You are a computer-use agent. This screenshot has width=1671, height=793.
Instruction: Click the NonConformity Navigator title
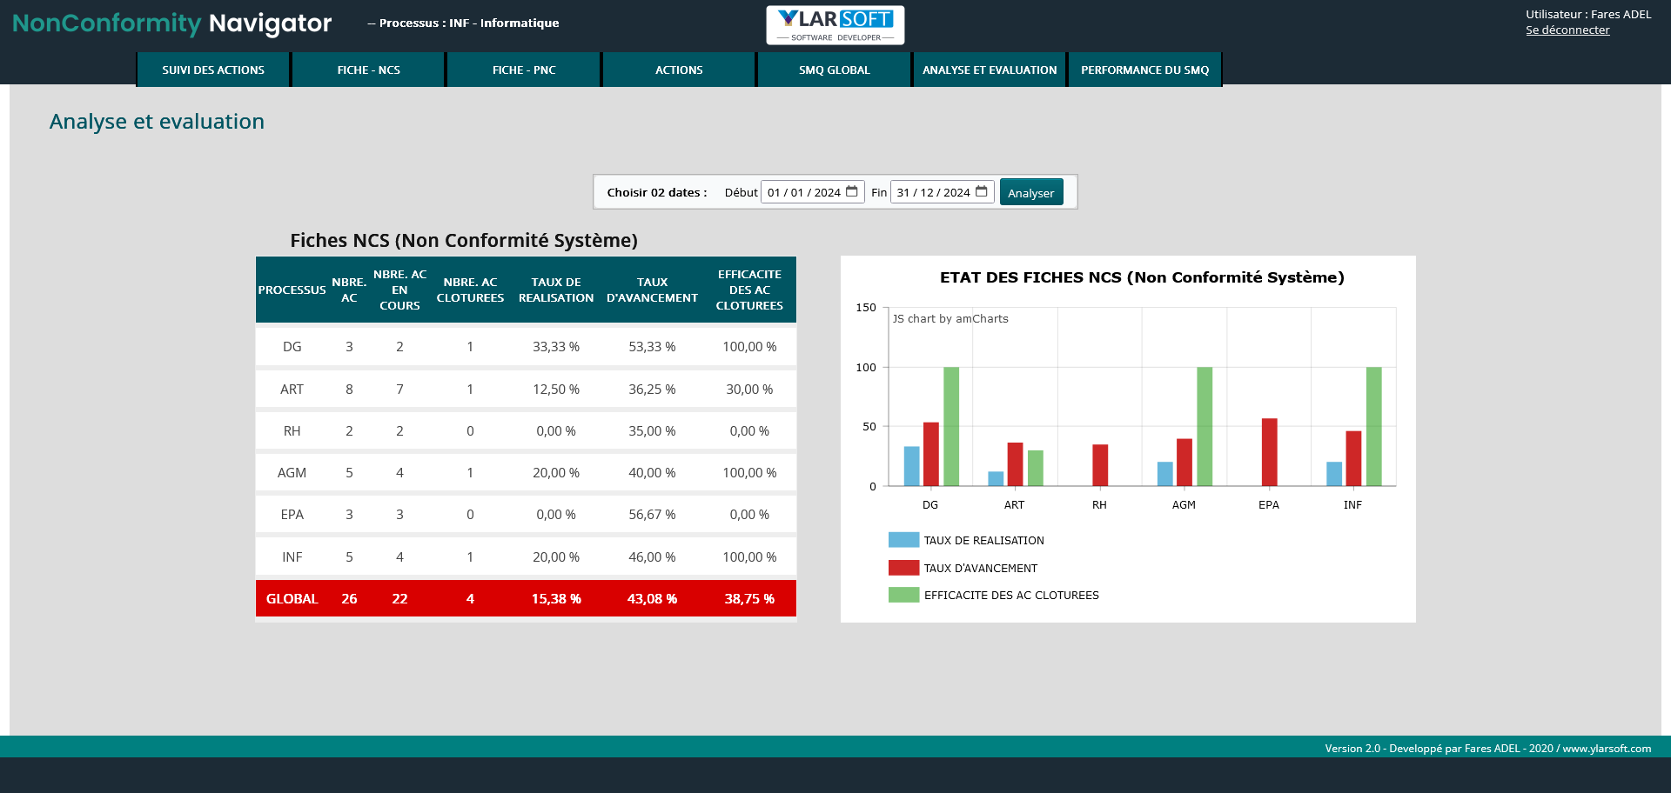coord(172,23)
